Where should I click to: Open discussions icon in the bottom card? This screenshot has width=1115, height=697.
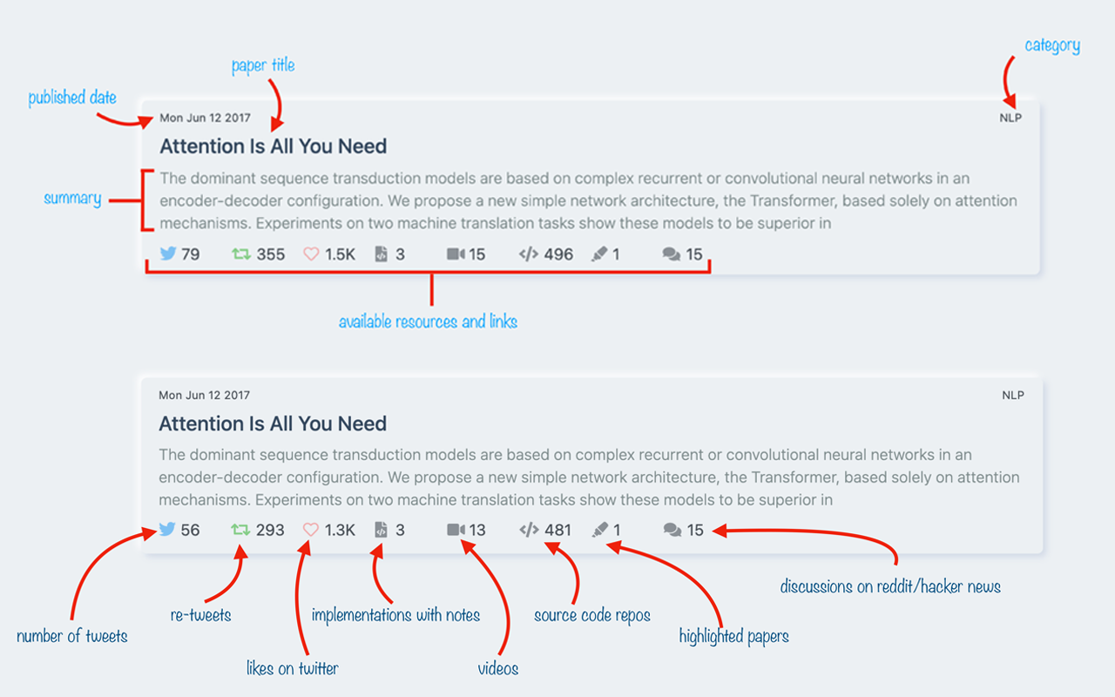[x=672, y=530]
